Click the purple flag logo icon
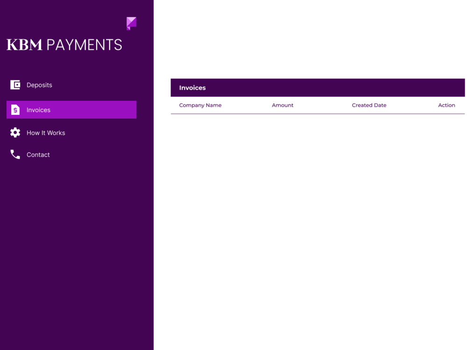This screenshot has width=467, height=350. [x=131, y=23]
